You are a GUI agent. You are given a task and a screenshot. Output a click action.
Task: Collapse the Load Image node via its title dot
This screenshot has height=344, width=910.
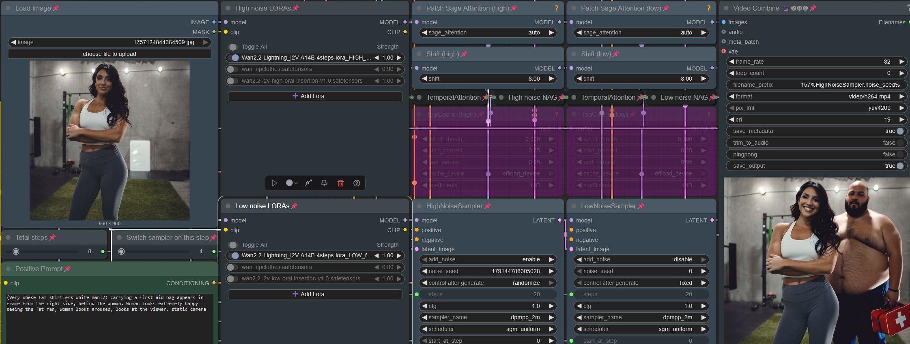(x=8, y=8)
